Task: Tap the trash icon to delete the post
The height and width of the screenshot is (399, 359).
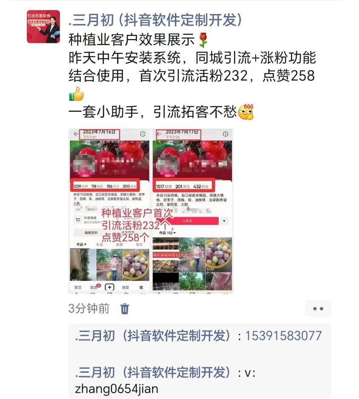Action: click(124, 309)
